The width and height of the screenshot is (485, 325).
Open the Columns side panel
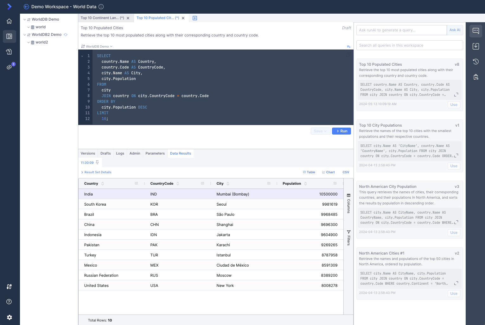(x=348, y=204)
